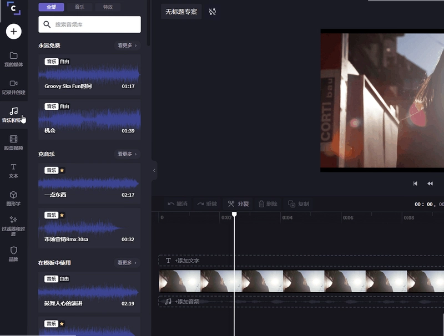Click the magnifier search icon

click(x=47, y=24)
